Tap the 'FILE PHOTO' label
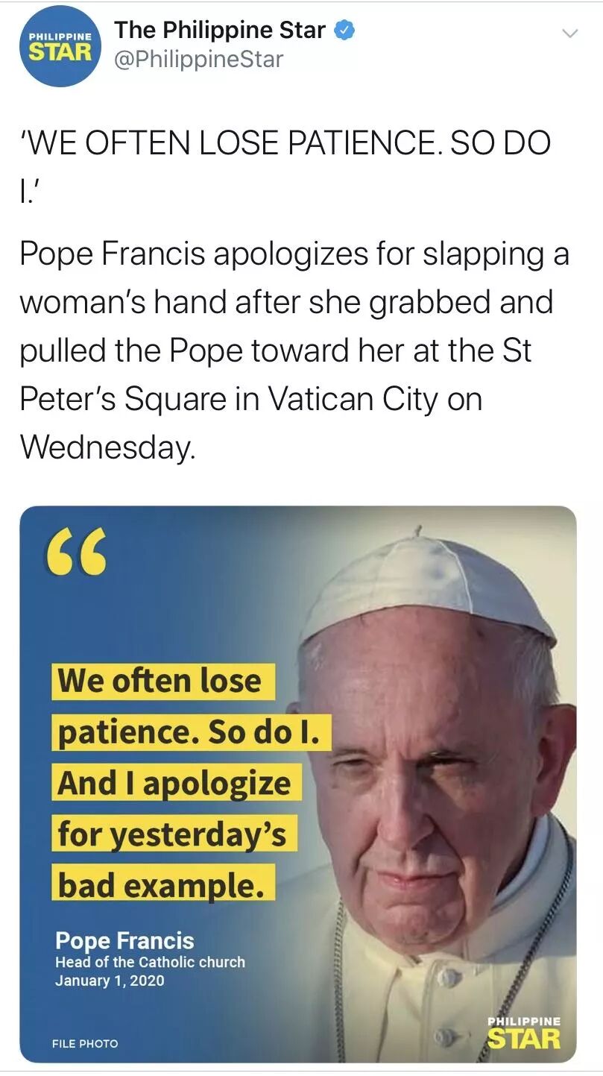The width and height of the screenshot is (603, 1076). coord(85,1043)
